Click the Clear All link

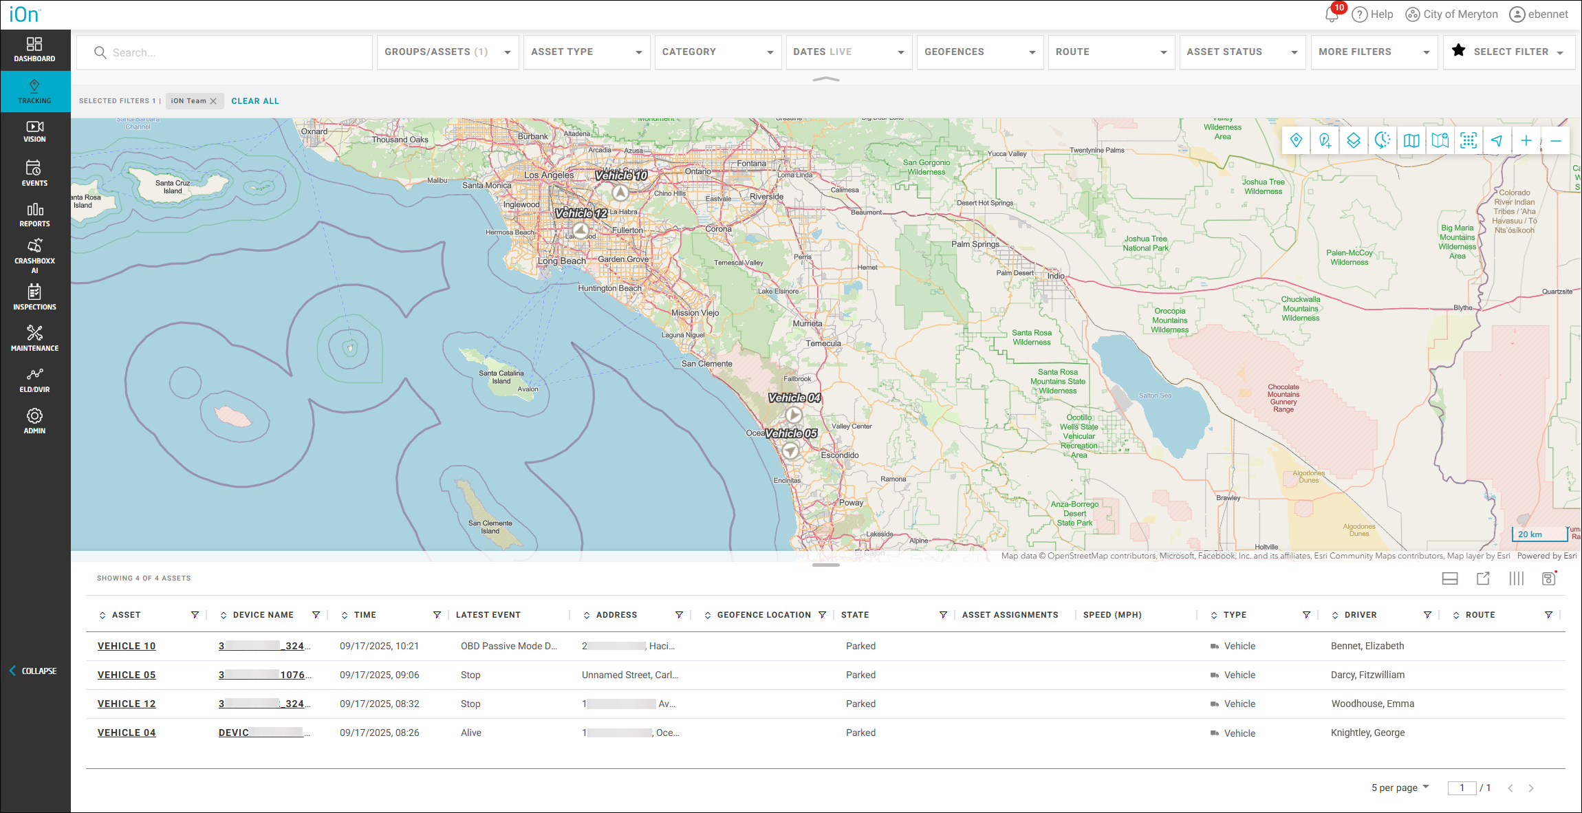pyautogui.click(x=254, y=101)
